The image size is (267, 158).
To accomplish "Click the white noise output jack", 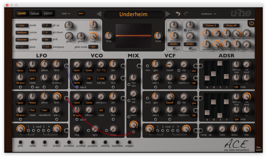I will point(32,142).
